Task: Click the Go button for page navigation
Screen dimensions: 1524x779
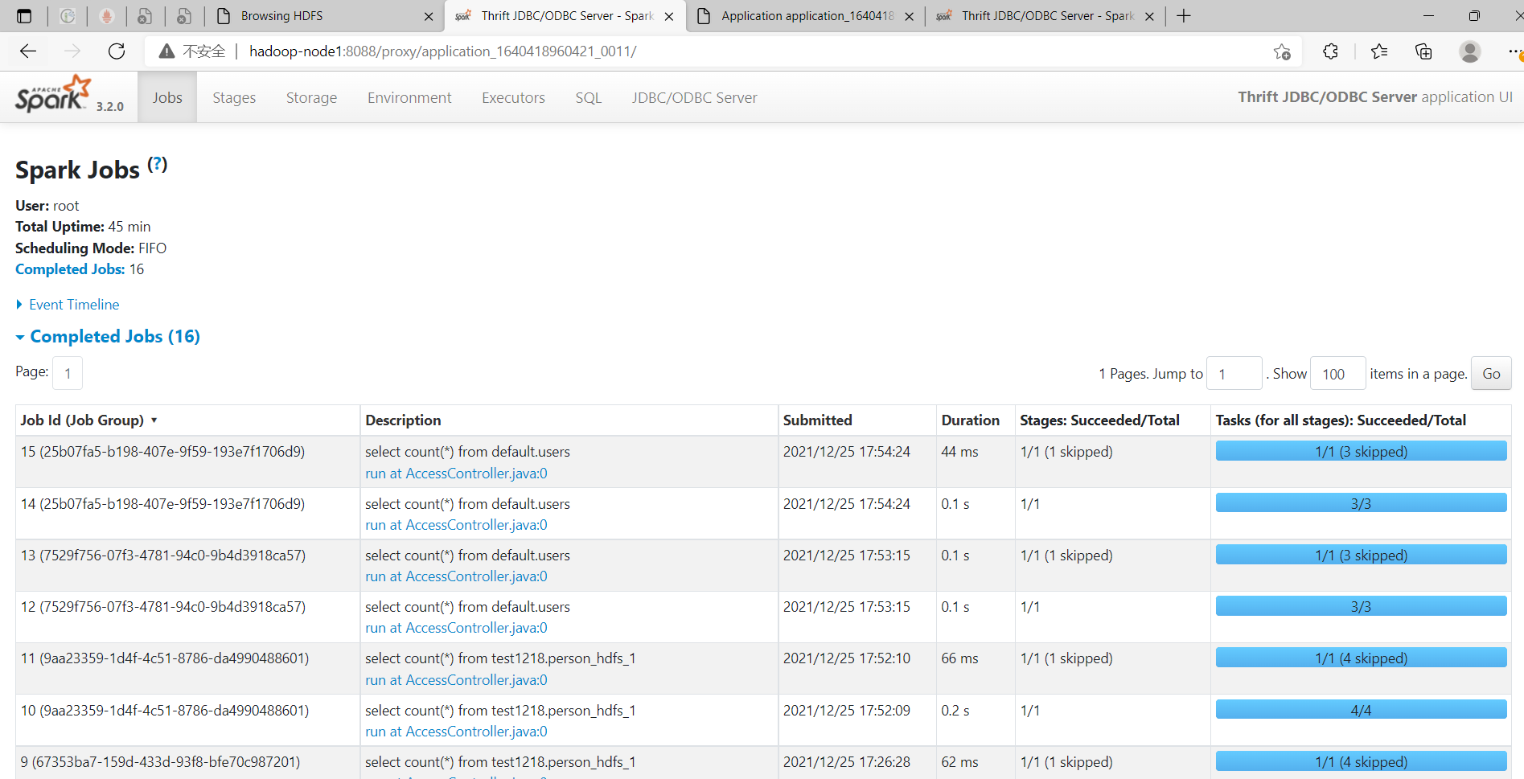Action: pyautogui.click(x=1491, y=373)
